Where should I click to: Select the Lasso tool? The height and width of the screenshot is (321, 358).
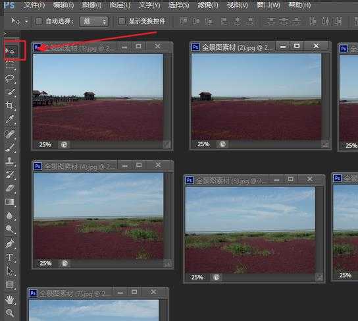pyautogui.click(x=10, y=78)
